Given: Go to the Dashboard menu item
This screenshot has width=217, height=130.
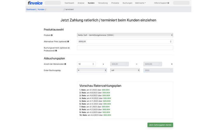Looking at the screenshot, I should click(69, 3).
